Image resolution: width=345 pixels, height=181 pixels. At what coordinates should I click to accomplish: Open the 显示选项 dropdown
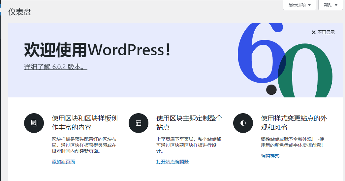click(299, 5)
